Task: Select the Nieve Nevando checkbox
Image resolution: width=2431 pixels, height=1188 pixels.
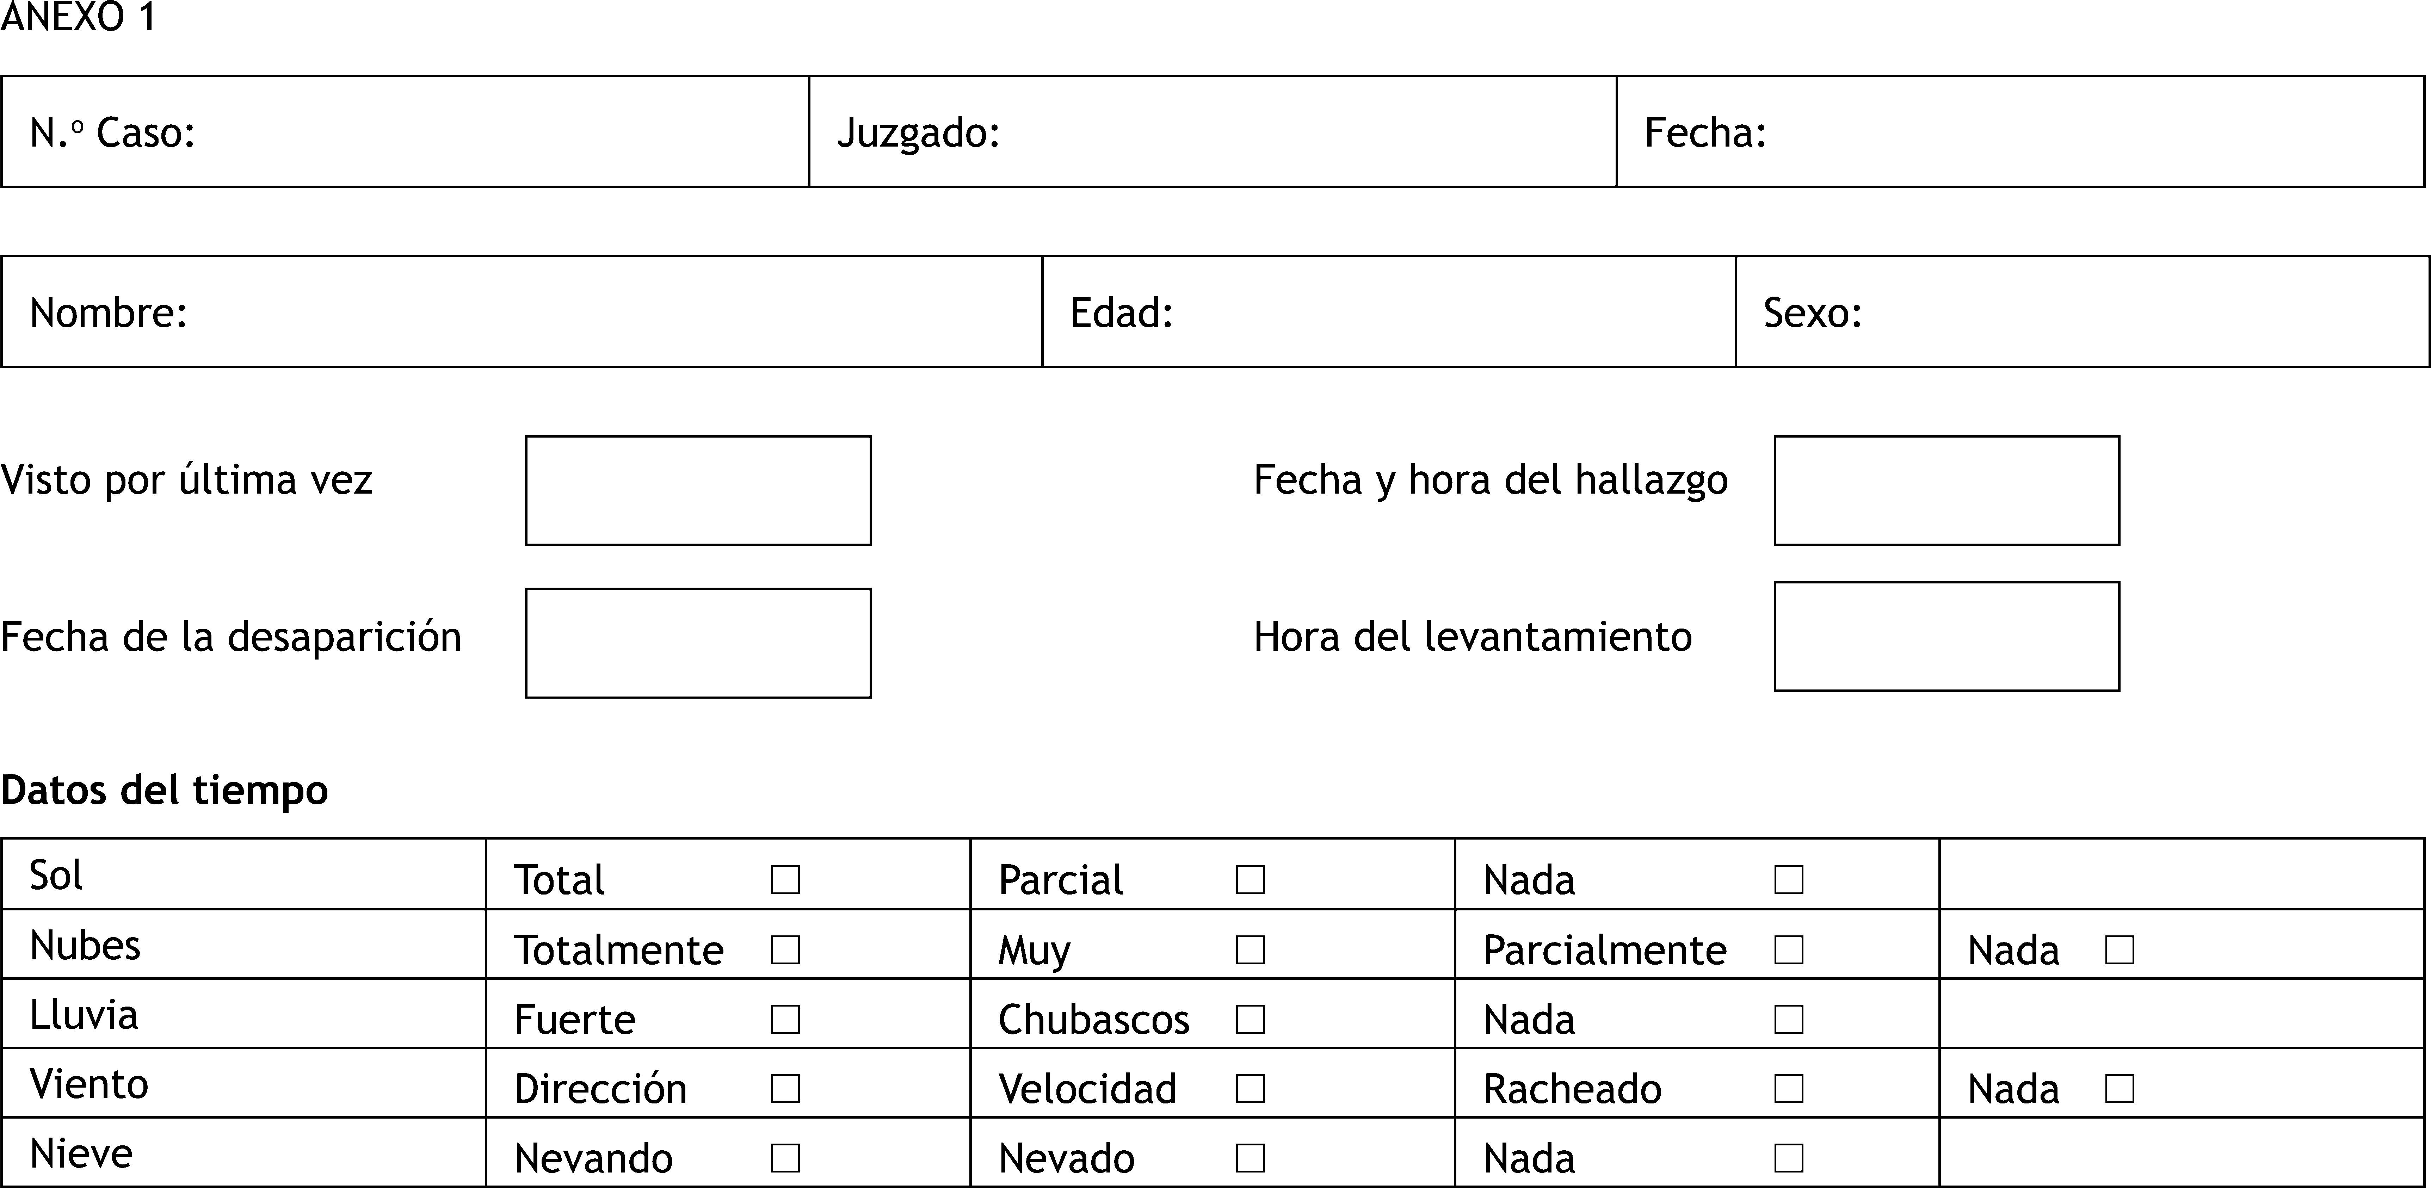Action: (785, 1158)
